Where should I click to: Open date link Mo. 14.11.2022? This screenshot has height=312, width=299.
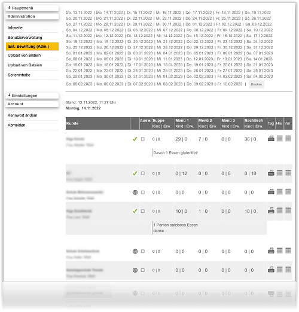tap(109, 13)
